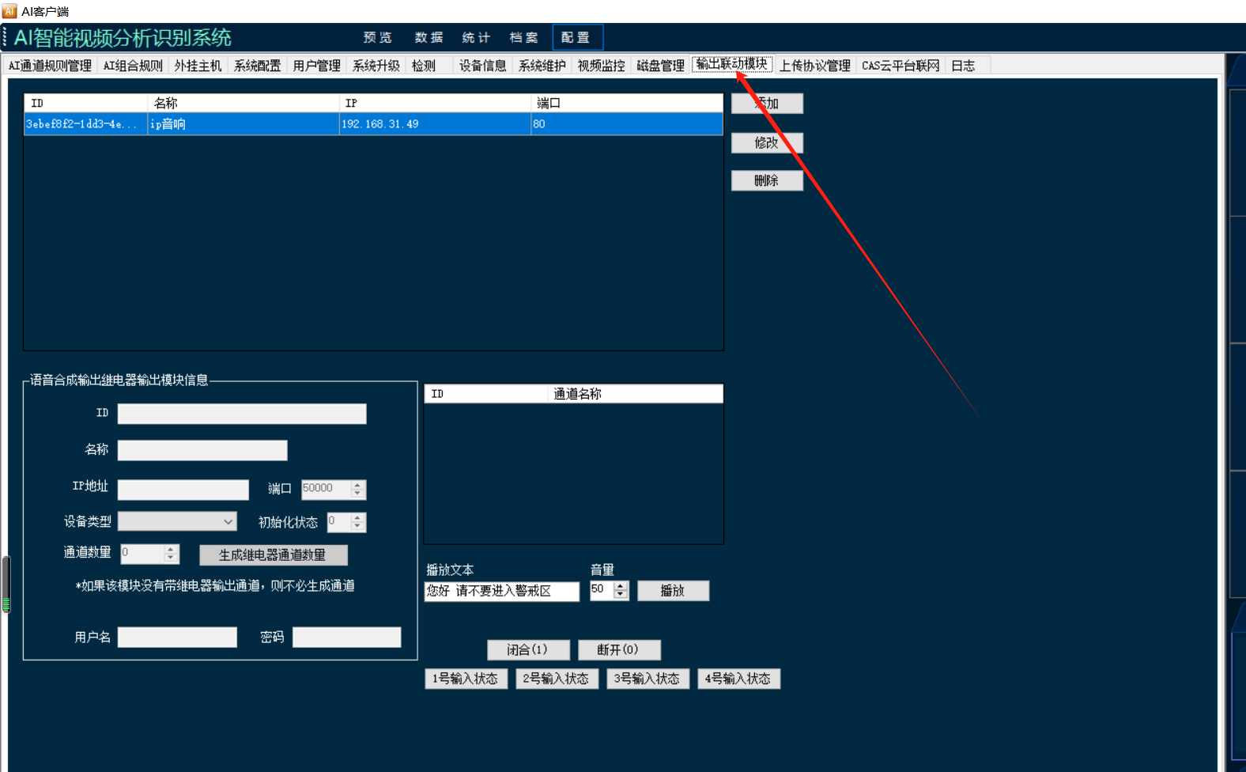This screenshot has width=1246, height=772.
Task: Open the 数据 menu
Action: click(429, 37)
